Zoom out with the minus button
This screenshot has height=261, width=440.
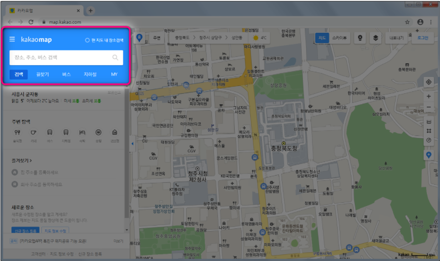(x=429, y=107)
